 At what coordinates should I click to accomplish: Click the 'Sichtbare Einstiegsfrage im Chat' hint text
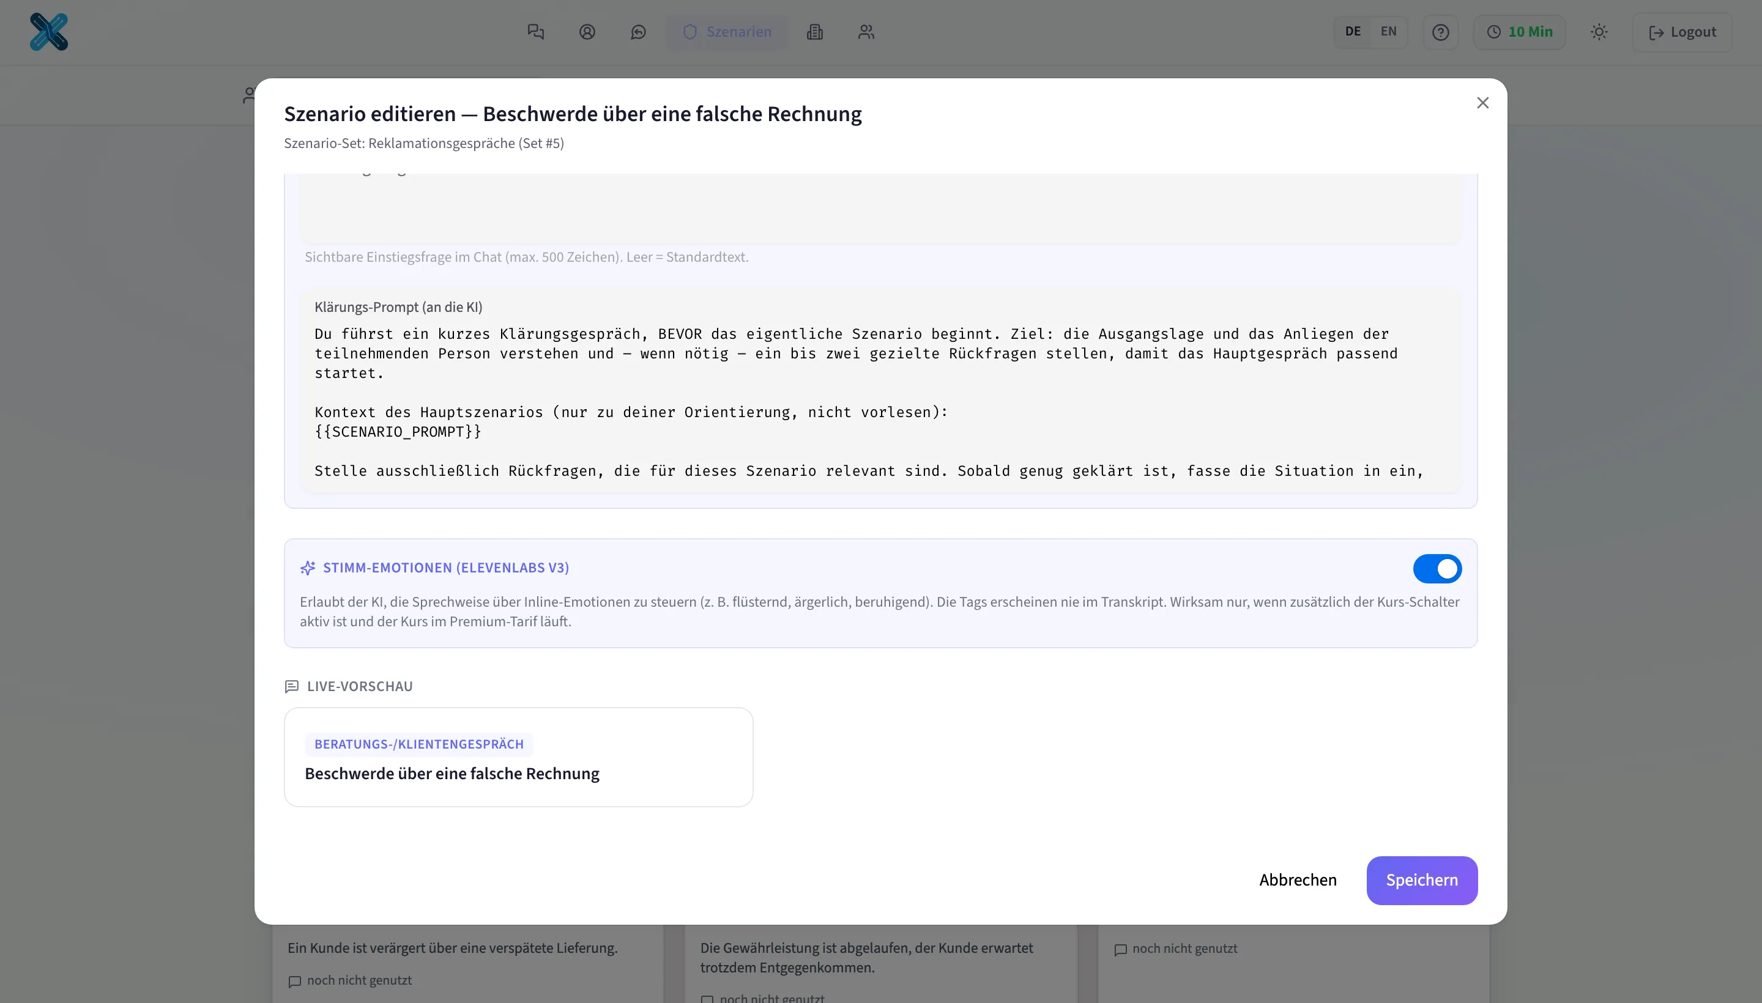[x=527, y=257]
